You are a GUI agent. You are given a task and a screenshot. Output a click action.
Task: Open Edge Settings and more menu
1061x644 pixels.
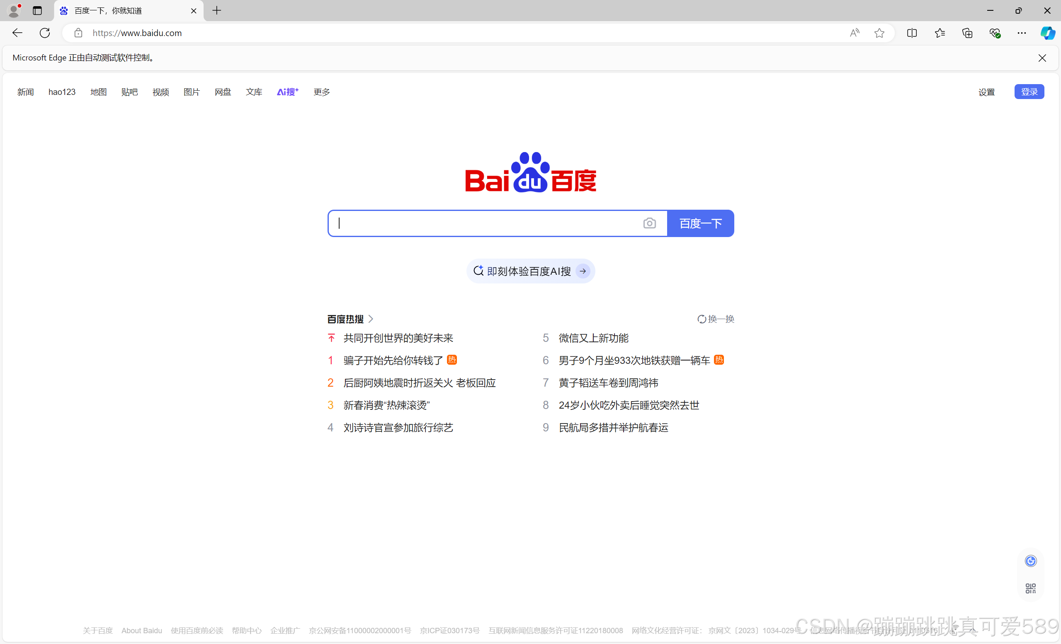1021,33
